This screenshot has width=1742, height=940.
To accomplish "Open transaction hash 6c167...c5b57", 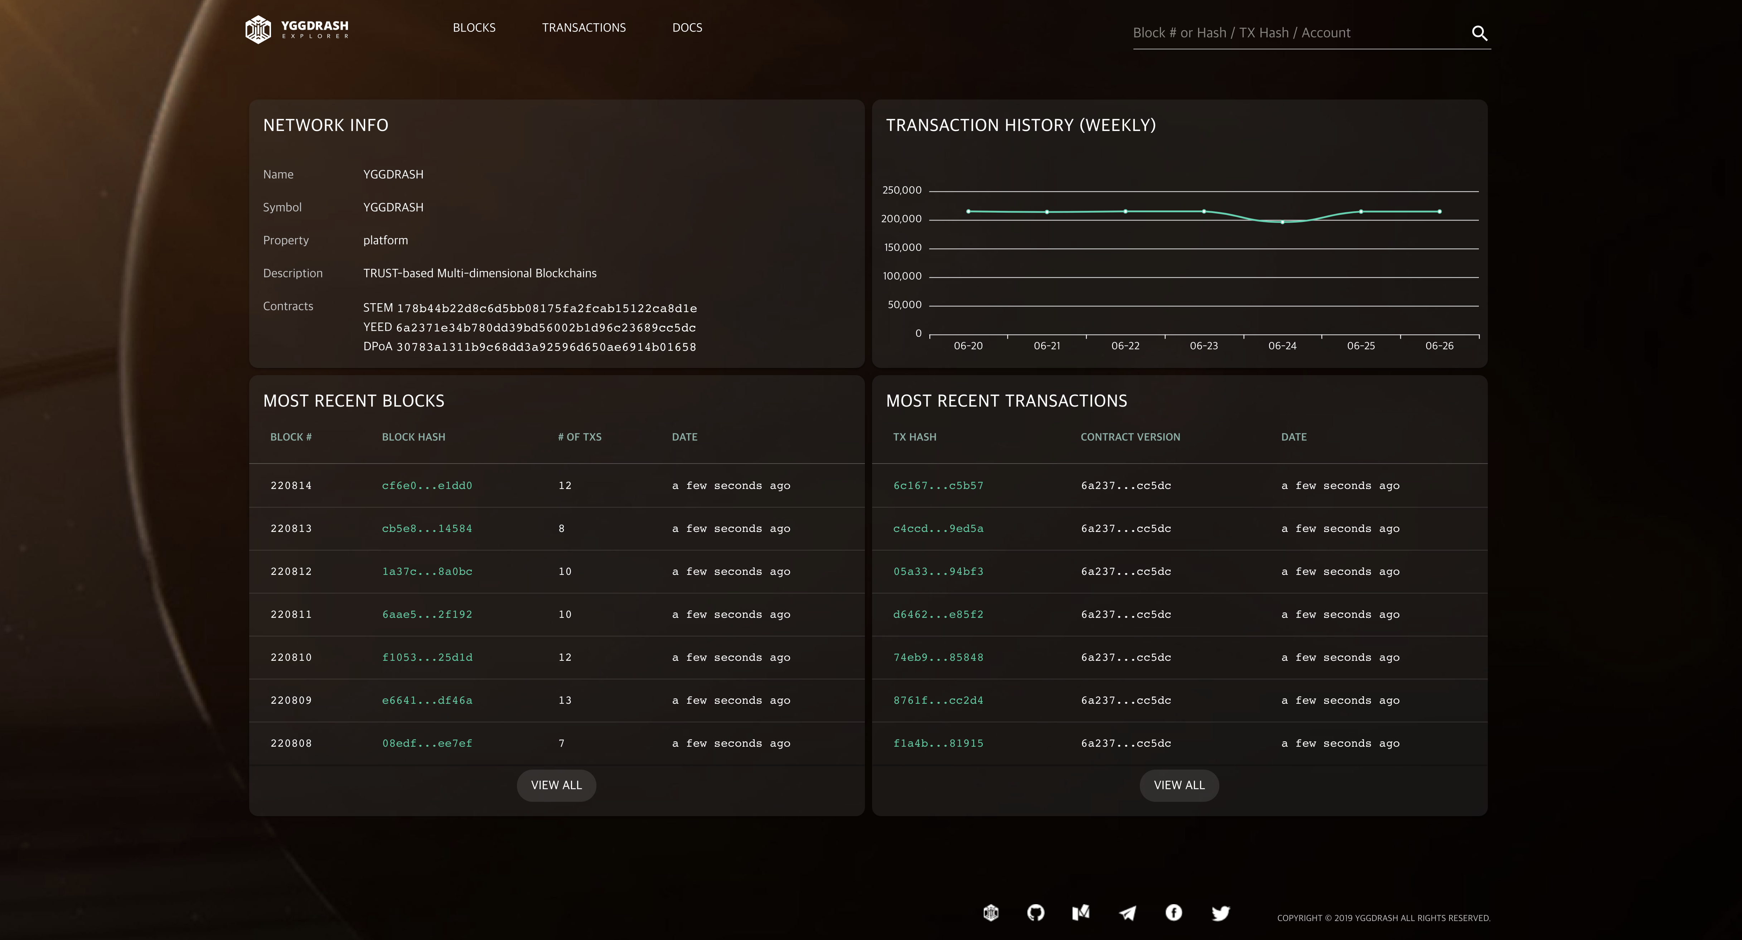I will (938, 485).
